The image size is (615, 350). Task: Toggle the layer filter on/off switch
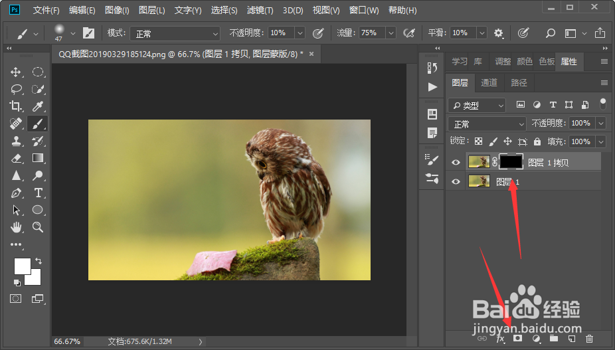tap(603, 104)
